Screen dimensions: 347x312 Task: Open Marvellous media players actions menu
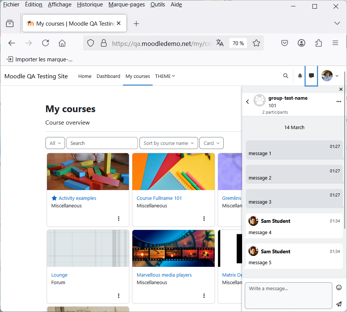[204, 295]
